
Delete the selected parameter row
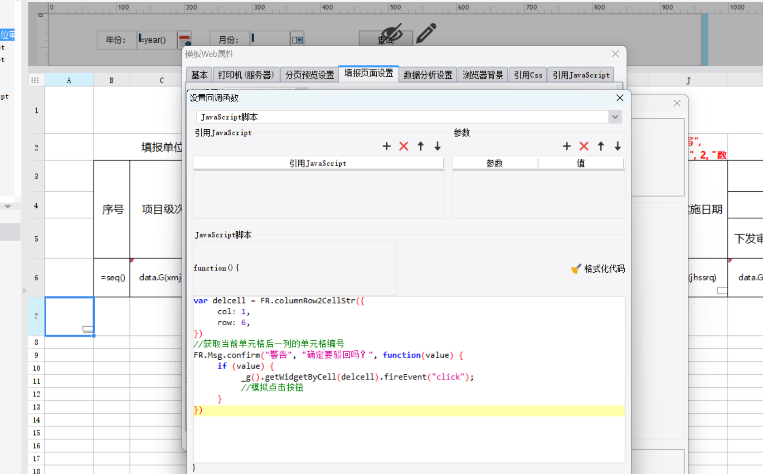click(x=584, y=146)
